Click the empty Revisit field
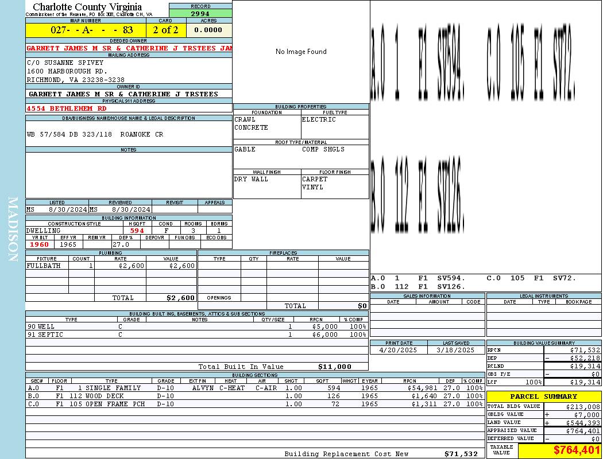 [x=175, y=209]
